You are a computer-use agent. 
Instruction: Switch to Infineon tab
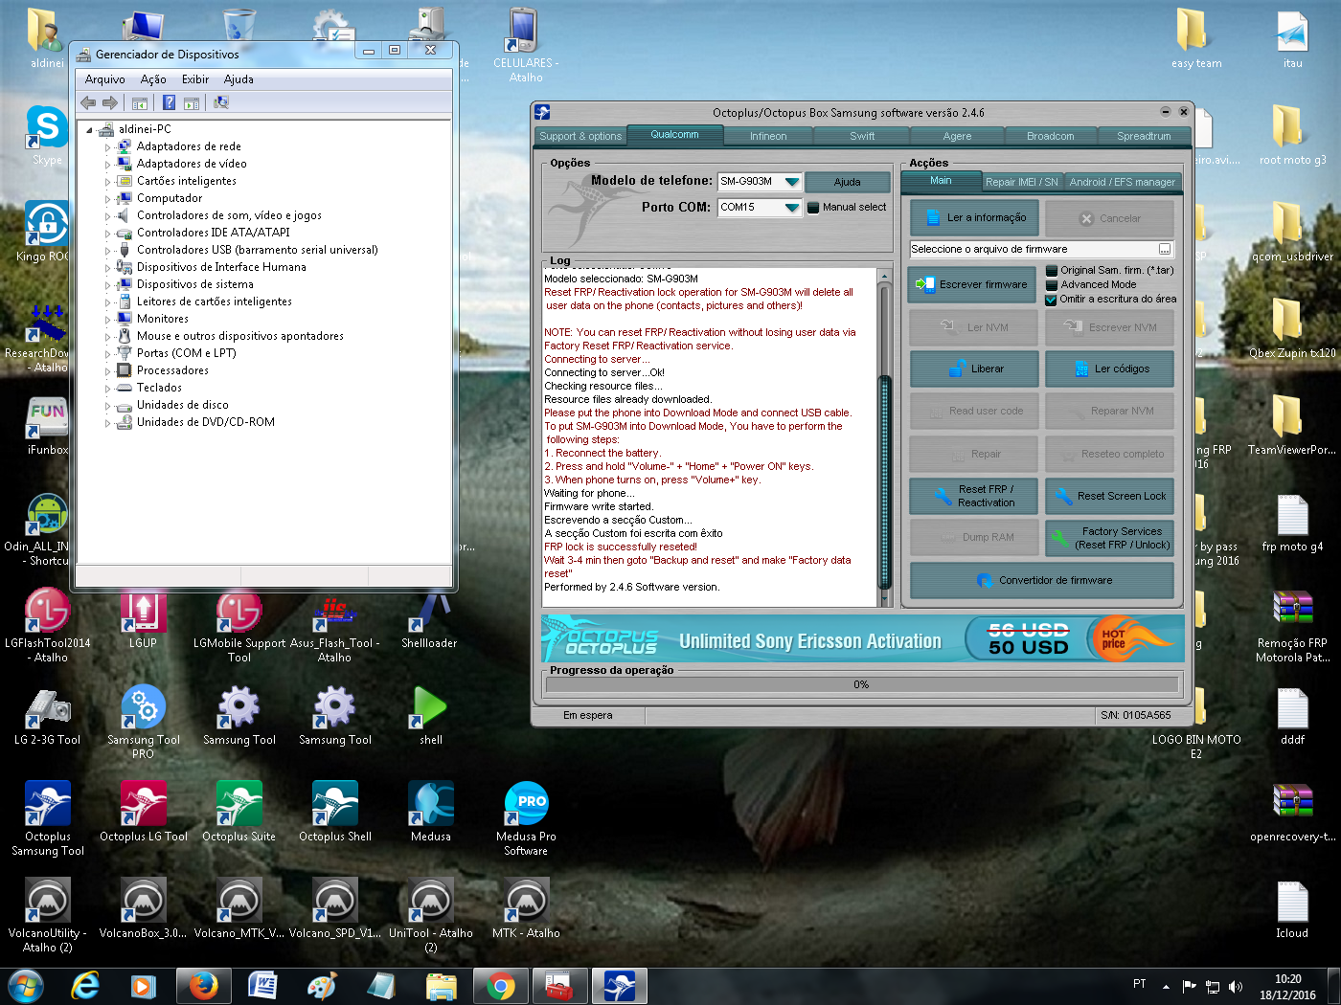pyautogui.click(x=768, y=136)
